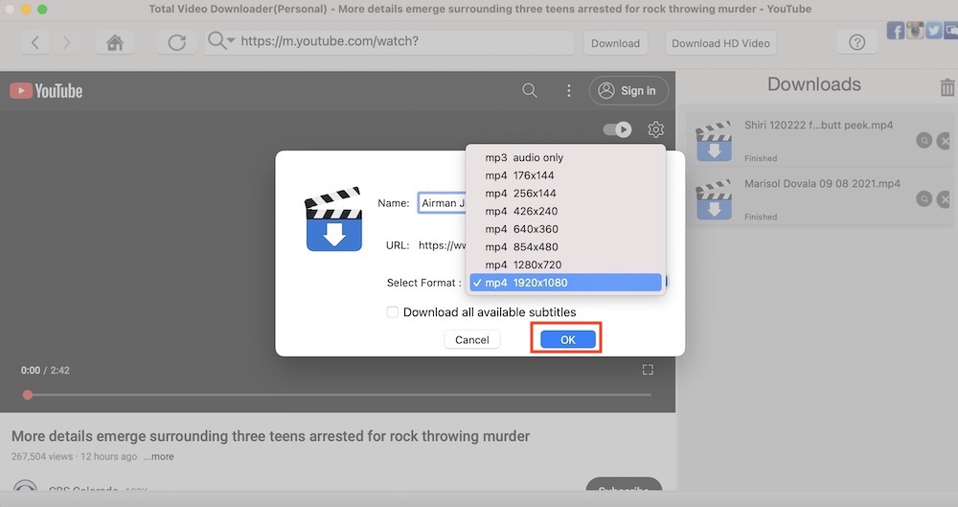Click the green maximize window button
958x507 pixels.
(42, 10)
